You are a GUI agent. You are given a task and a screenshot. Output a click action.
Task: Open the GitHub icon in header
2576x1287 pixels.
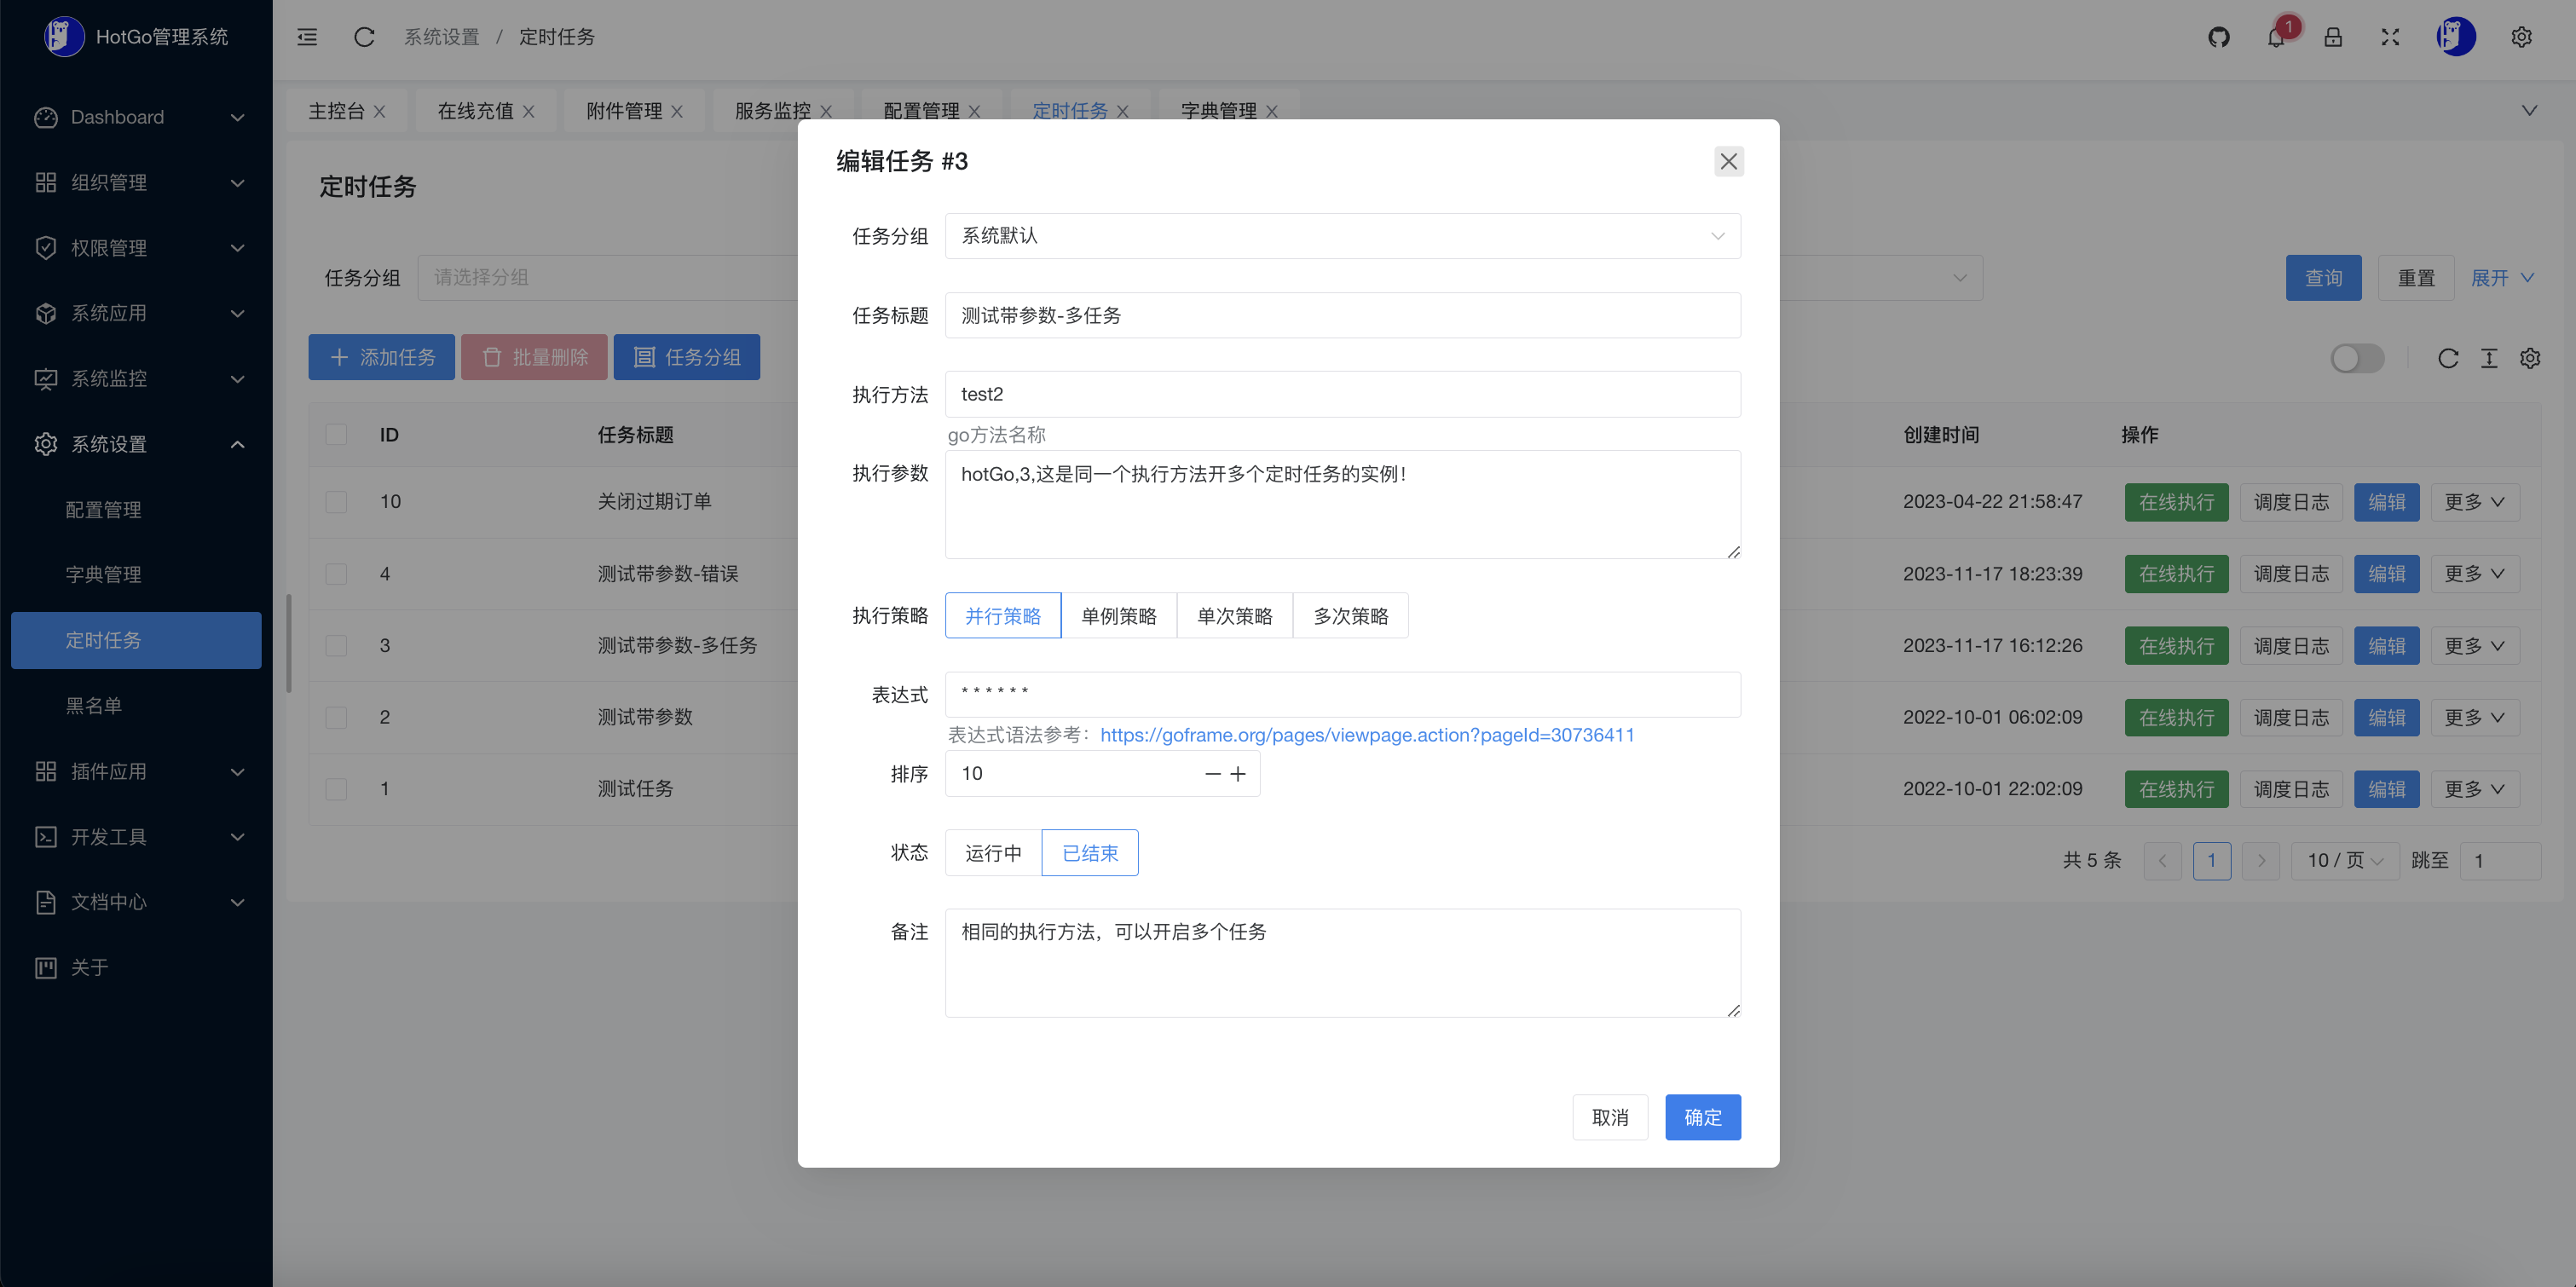point(2218,37)
